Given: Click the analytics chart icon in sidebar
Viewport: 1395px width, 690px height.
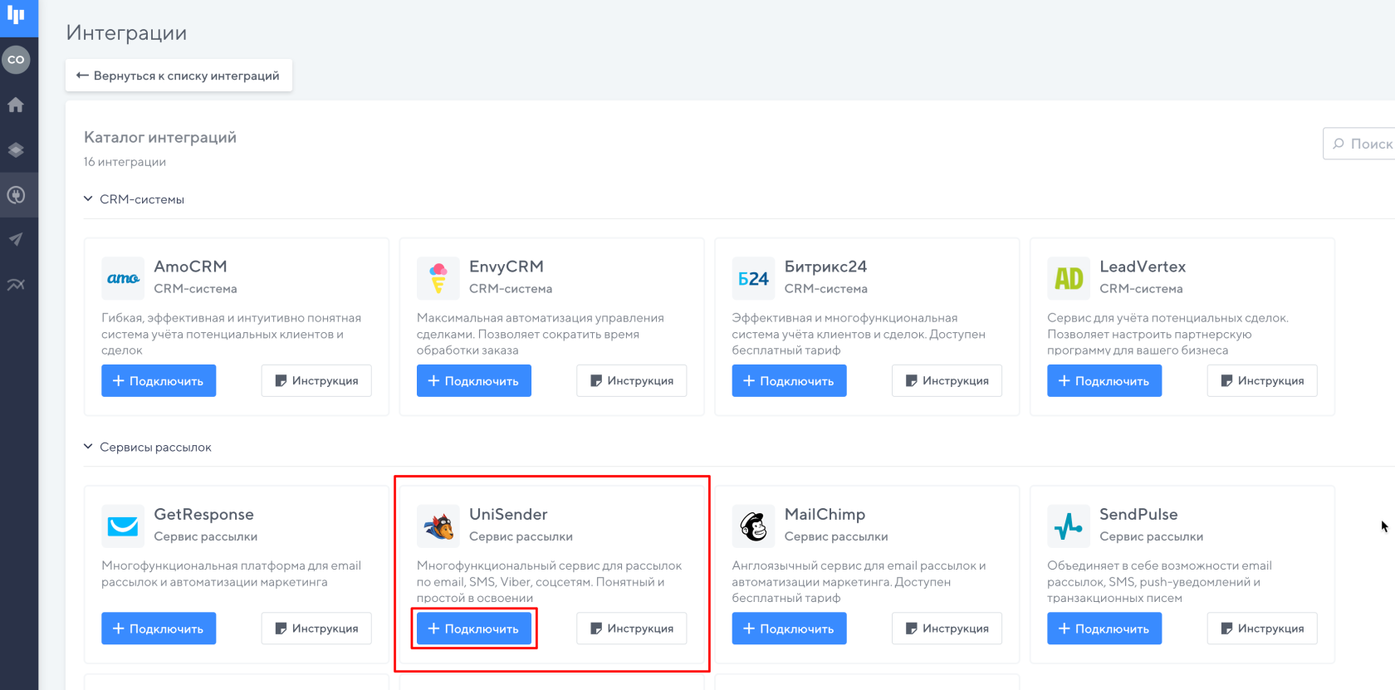Looking at the screenshot, I should 16,285.
